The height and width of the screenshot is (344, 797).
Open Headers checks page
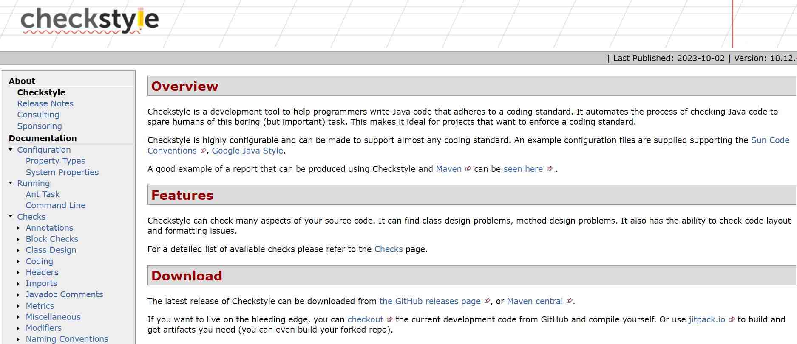point(42,272)
